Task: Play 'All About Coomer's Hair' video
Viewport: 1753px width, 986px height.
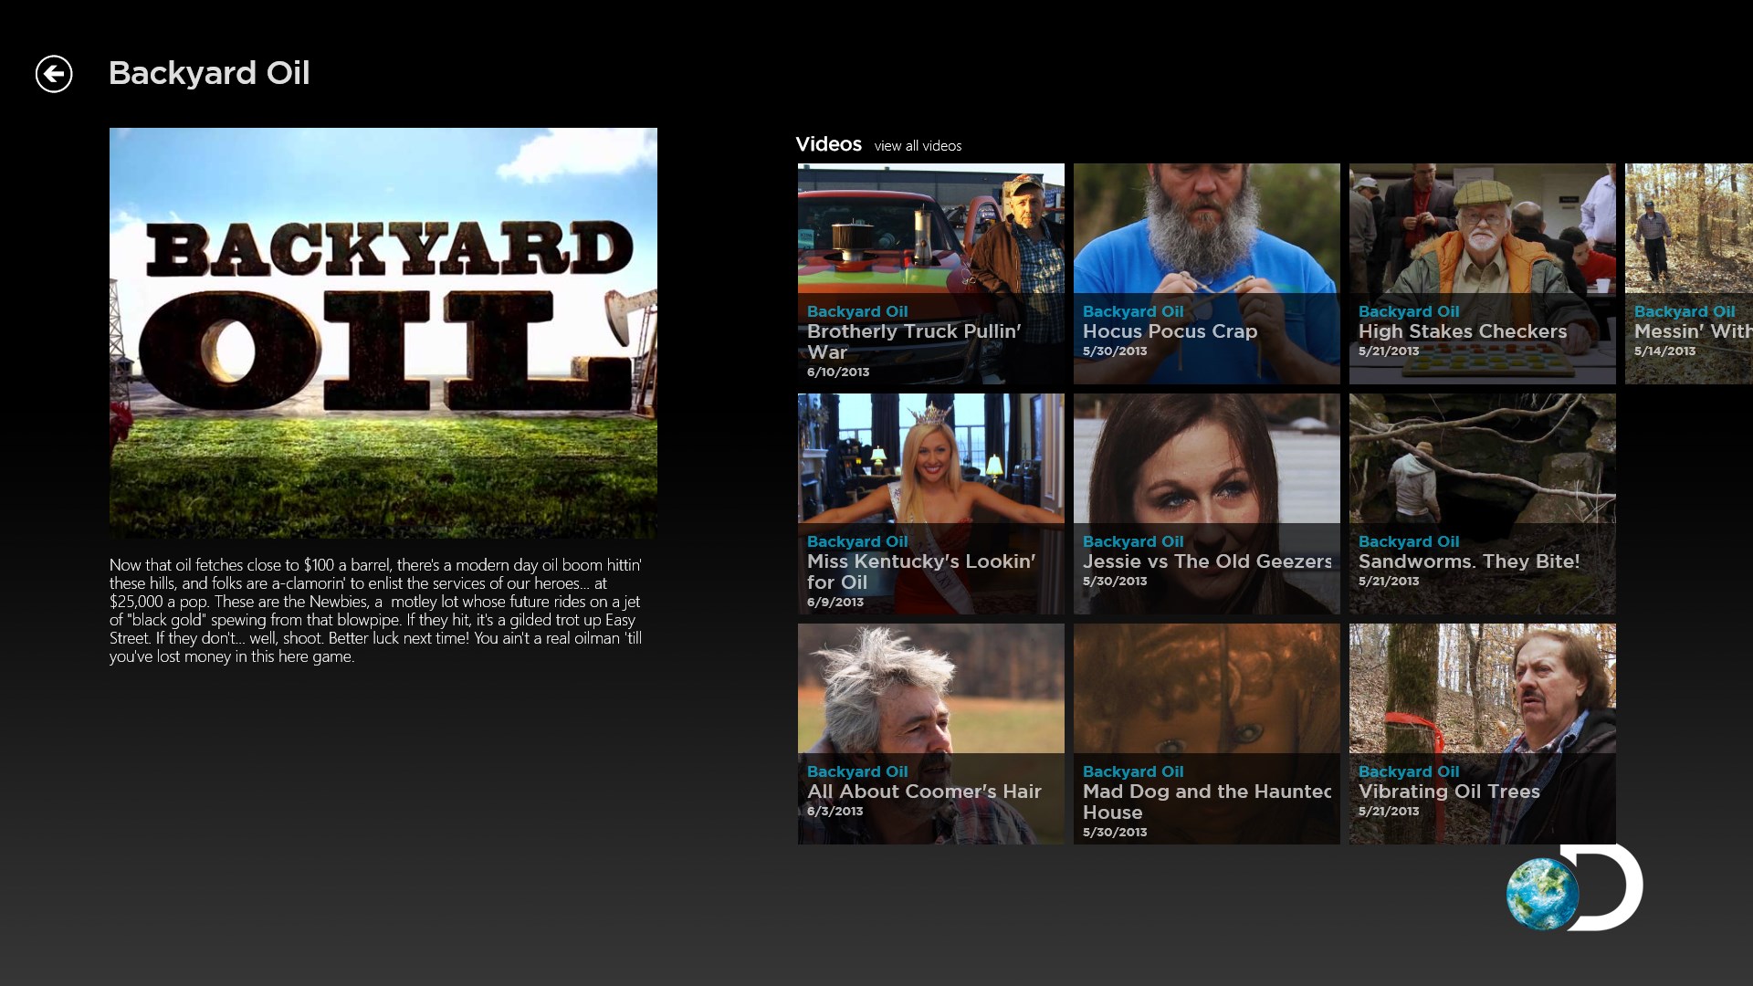Action: click(931, 734)
